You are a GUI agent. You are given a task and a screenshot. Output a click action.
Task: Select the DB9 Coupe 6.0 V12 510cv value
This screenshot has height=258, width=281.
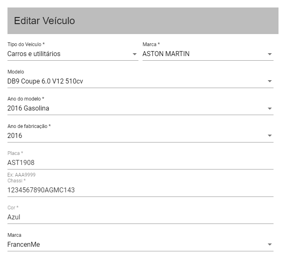click(45, 81)
